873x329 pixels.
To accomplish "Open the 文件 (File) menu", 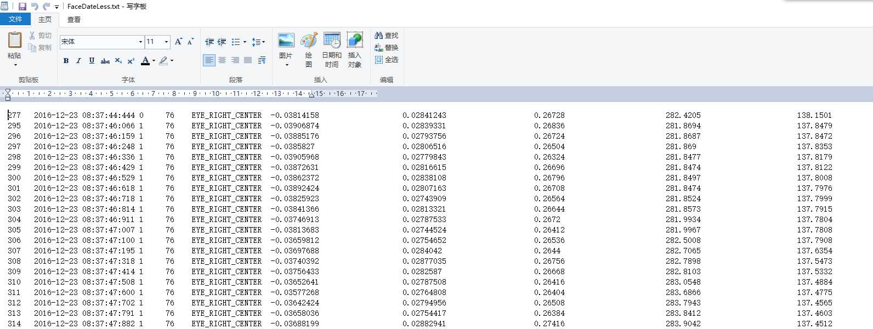I will [x=15, y=19].
